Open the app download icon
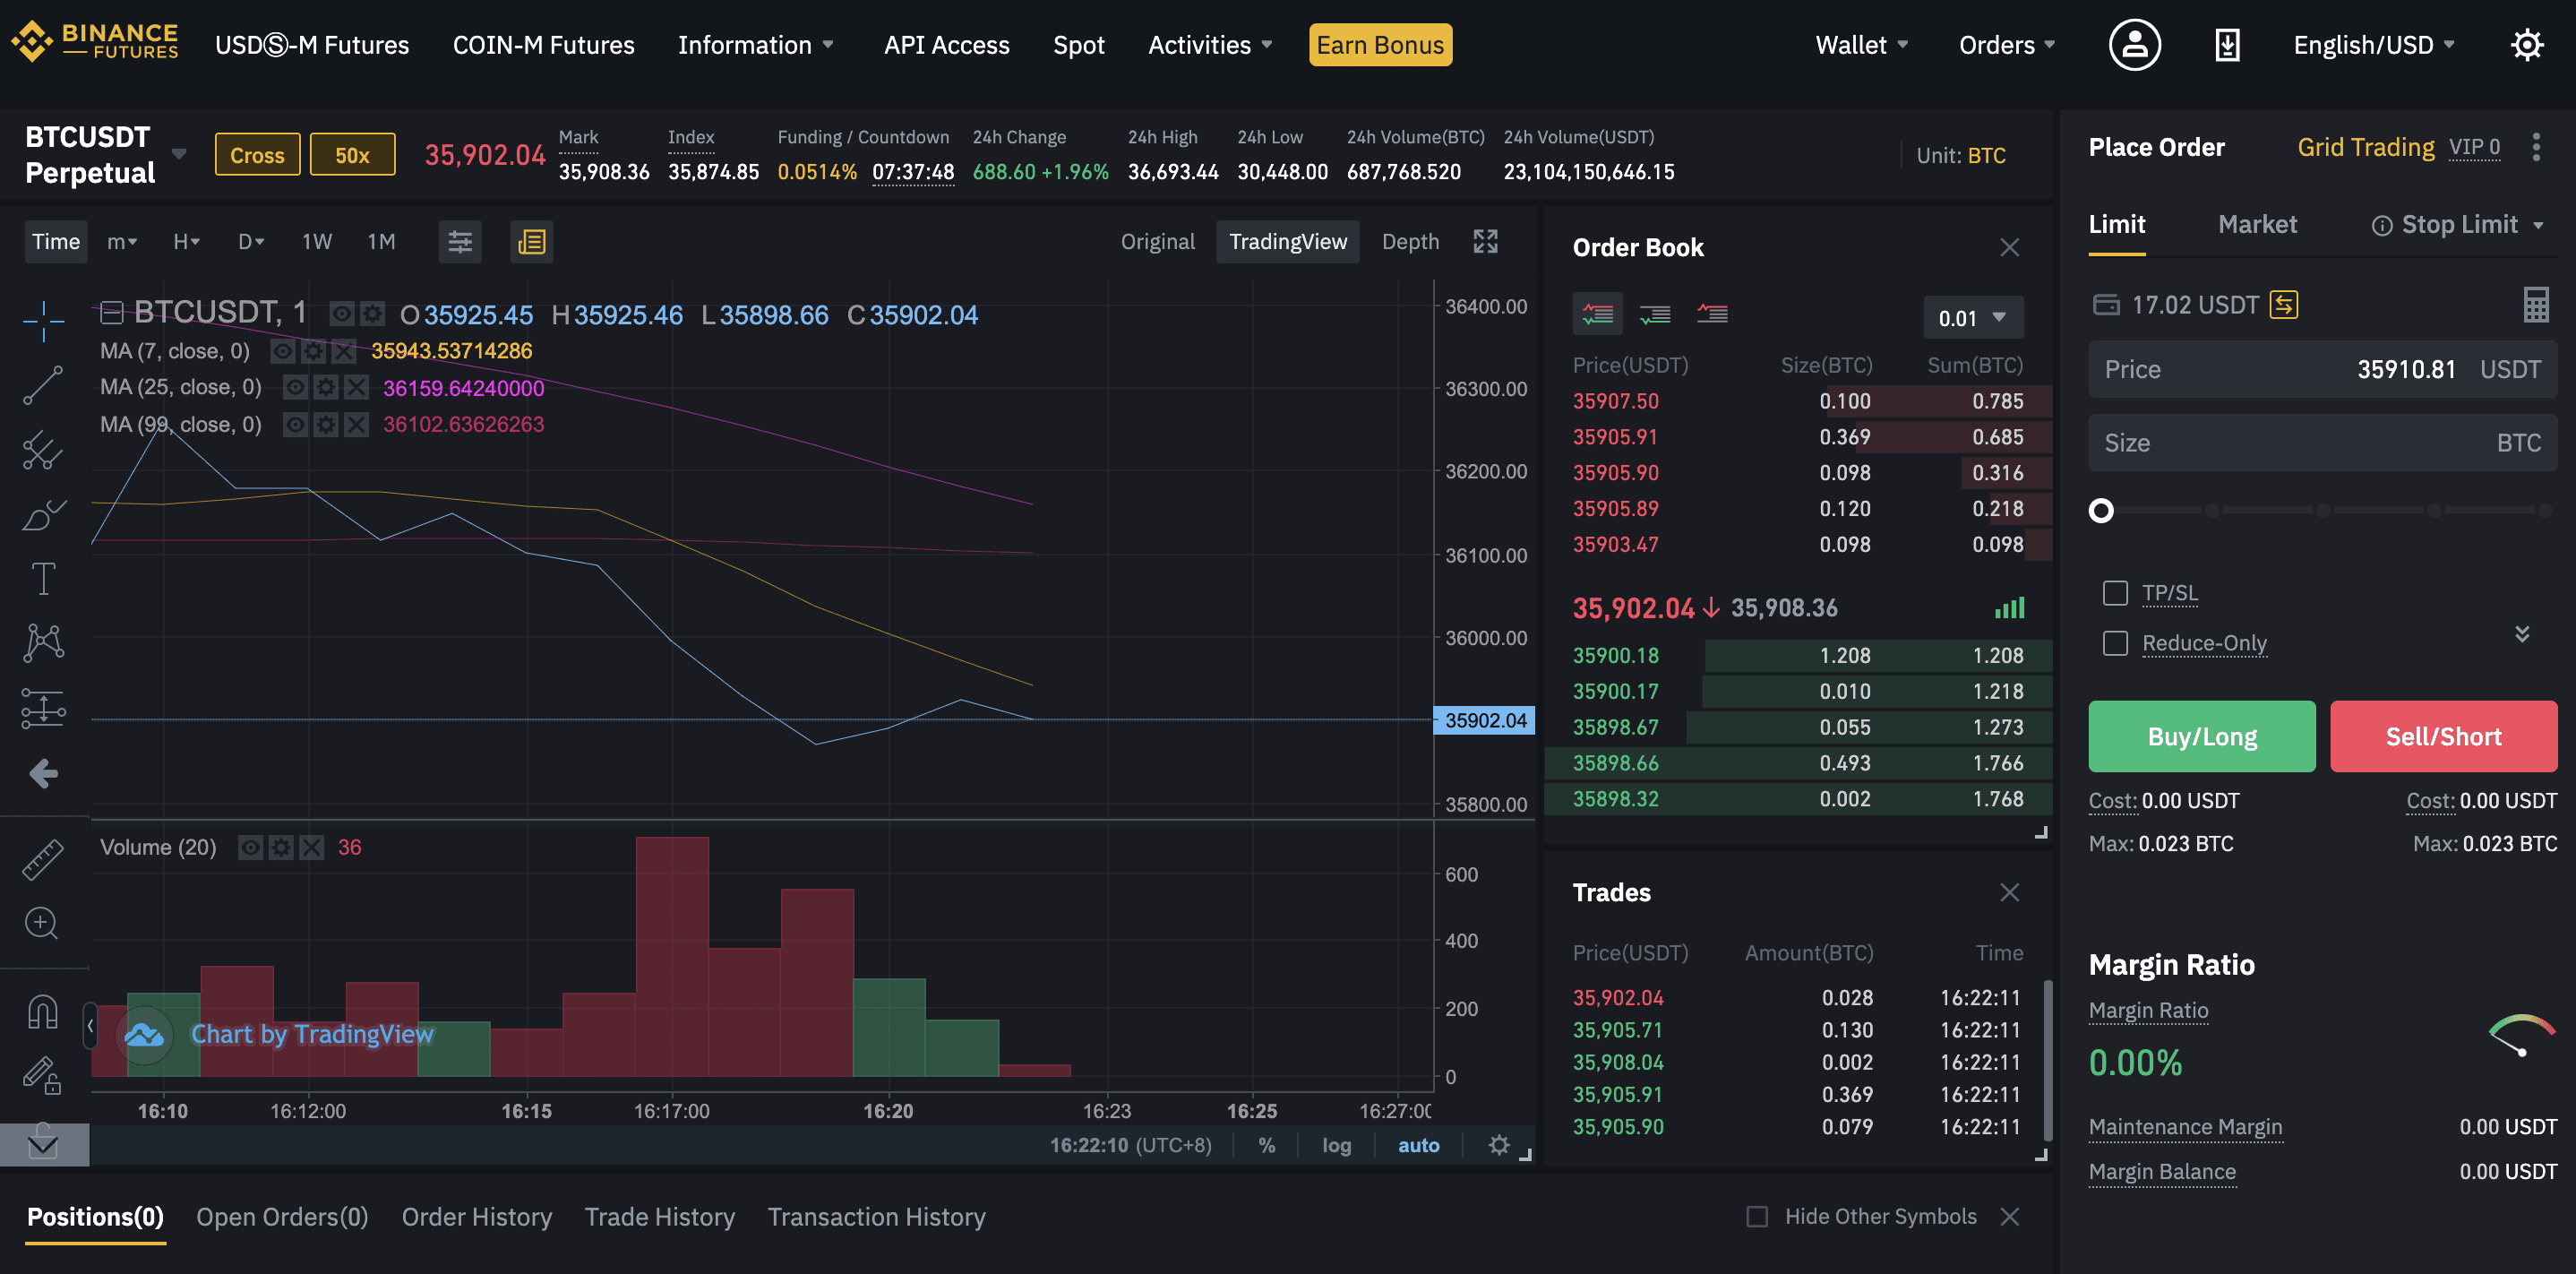2576x1274 pixels. pyautogui.click(x=2227, y=45)
